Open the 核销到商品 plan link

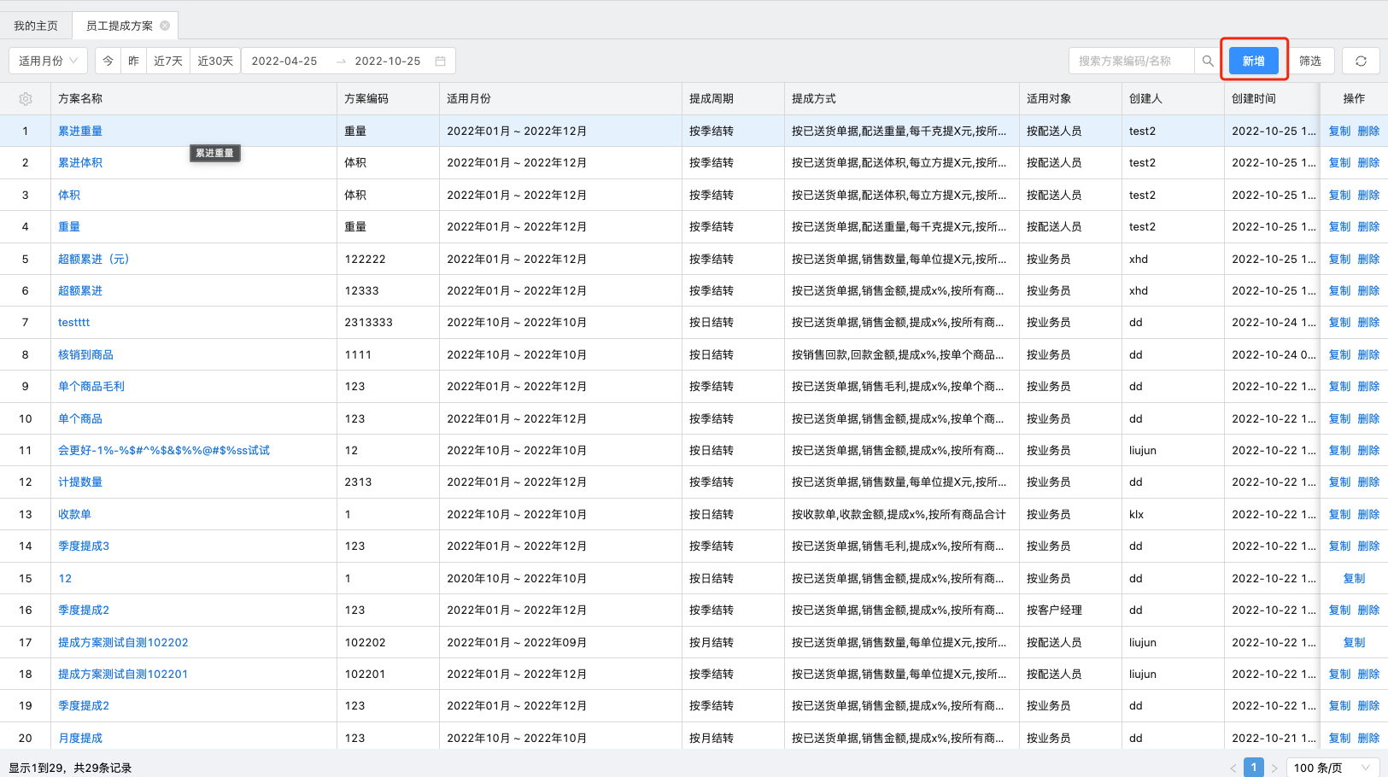point(85,354)
